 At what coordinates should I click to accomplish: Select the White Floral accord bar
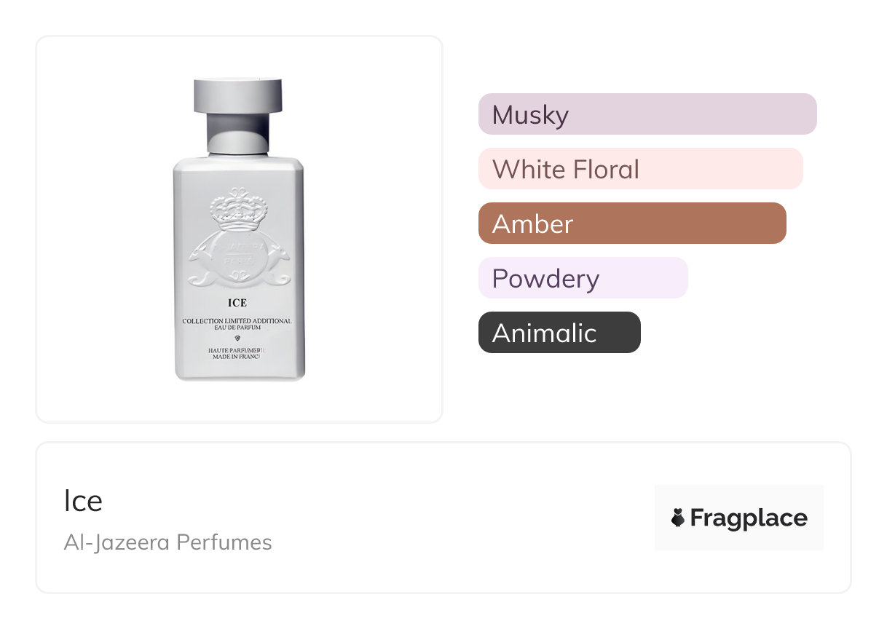pos(640,169)
